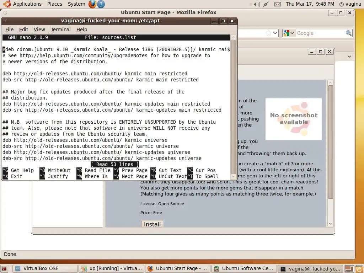Click the 'GNU nano 2.0.9' header text
This screenshot has height=273, width=364.
(28, 37)
